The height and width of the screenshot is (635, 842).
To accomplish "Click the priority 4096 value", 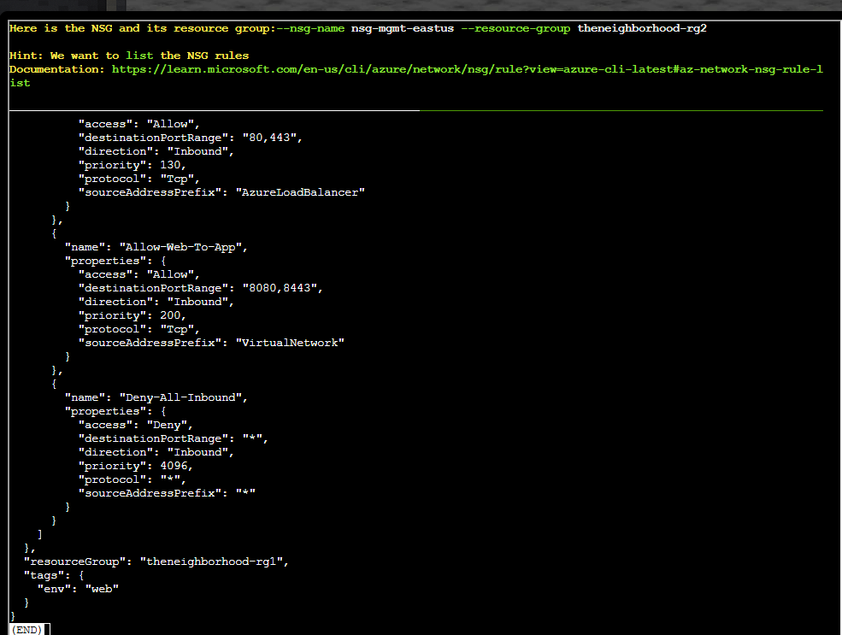I will pos(174,466).
